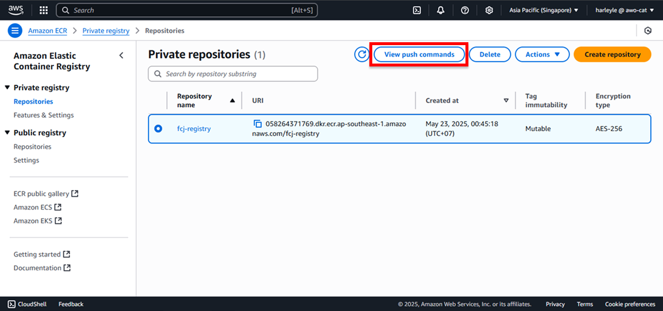Toggle the hamburger navigation menu
Image resolution: width=663 pixels, height=311 pixels.
pyautogui.click(x=15, y=31)
